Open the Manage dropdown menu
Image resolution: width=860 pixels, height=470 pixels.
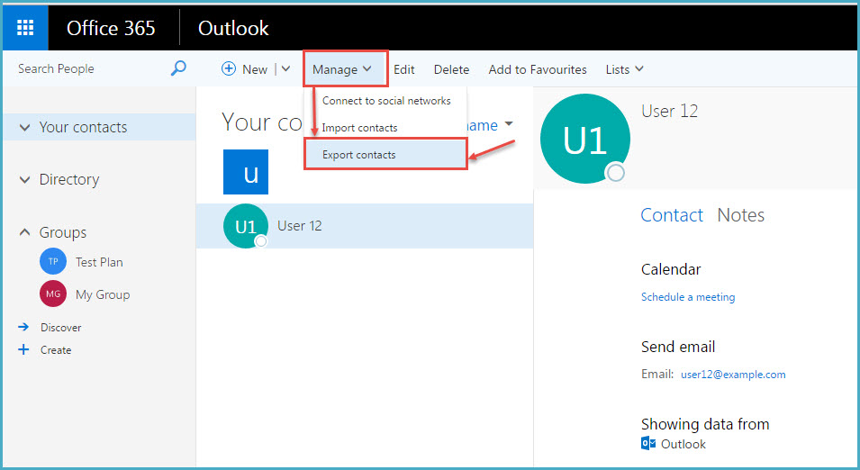pyautogui.click(x=342, y=69)
